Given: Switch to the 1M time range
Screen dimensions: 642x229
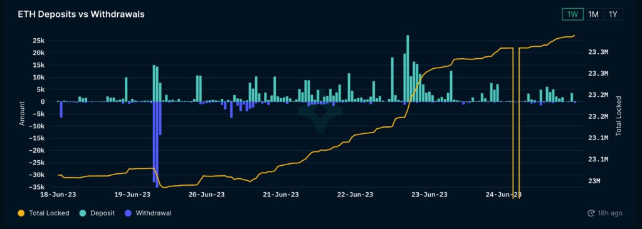Looking at the screenshot, I should (593, 14).
